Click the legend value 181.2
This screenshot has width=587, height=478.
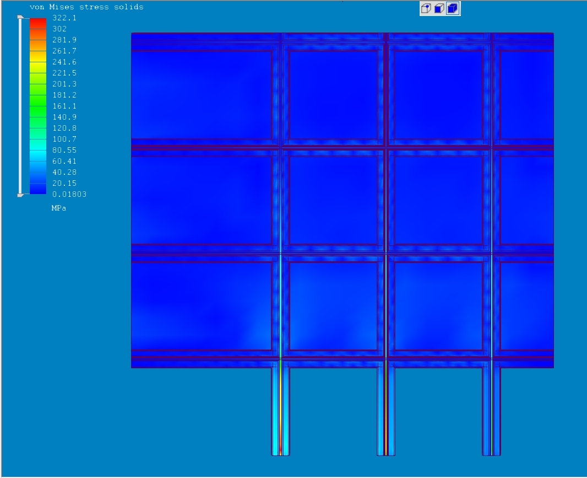coord(64,95)
